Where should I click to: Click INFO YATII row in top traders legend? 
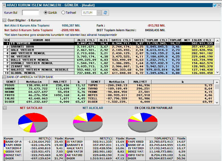[x=156, y=155]
